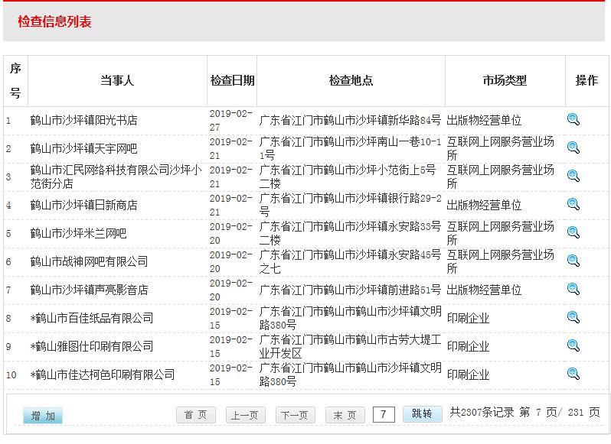Go to previous page with 上一页

pos(246,415)
